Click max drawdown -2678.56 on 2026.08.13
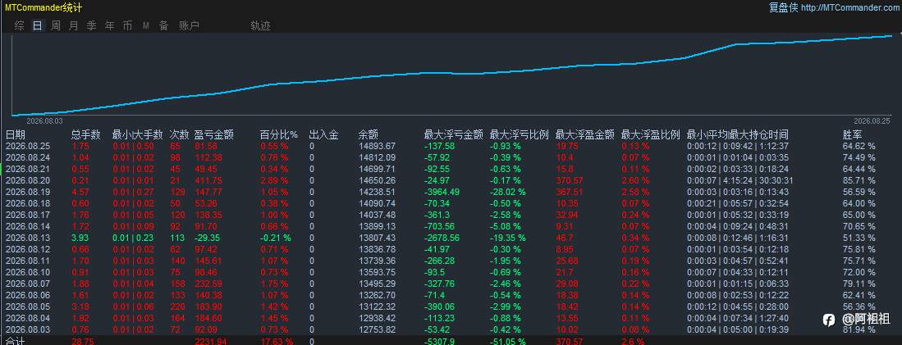Screen dimensions: 902x345 tap(443, 238)
